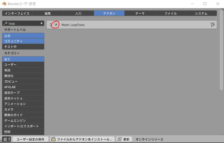Select the 追加メッシュ category
This screenshot has height=143, width=224.
pyautogui.click(x=23, y=98)
